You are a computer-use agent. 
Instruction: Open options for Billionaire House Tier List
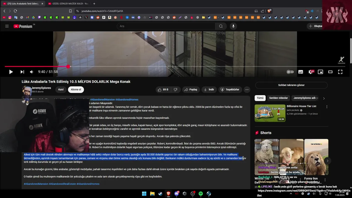(327, 107)
